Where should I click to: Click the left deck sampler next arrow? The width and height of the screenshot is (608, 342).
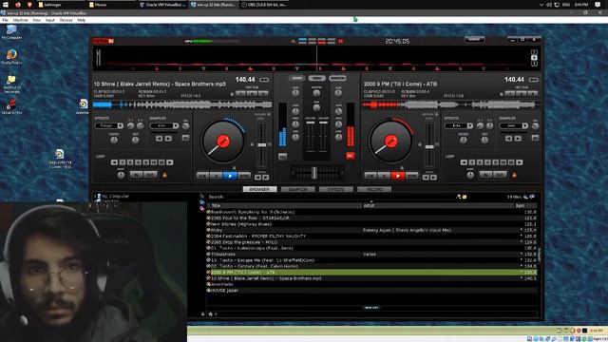168,139
